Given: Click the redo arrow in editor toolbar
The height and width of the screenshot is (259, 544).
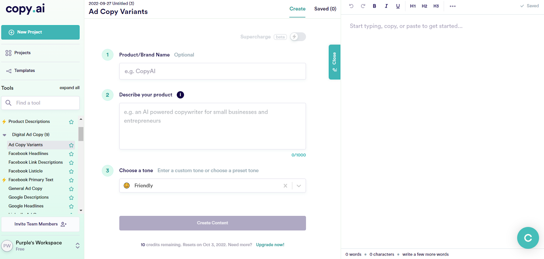Looking at the screenshot, I should (363, 6).
